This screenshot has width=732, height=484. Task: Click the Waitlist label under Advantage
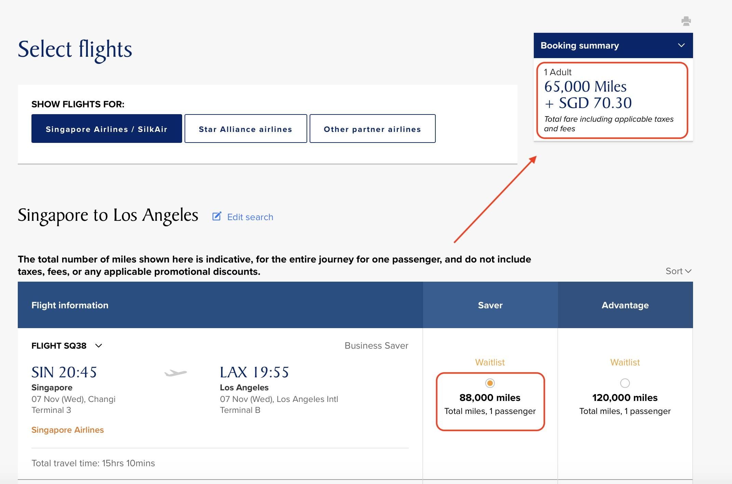click(625, 362)
